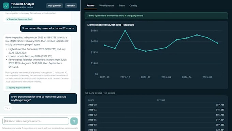The image size is (232, 131).
Task: Click the REVENUE column header
Action: coord(161,100)
